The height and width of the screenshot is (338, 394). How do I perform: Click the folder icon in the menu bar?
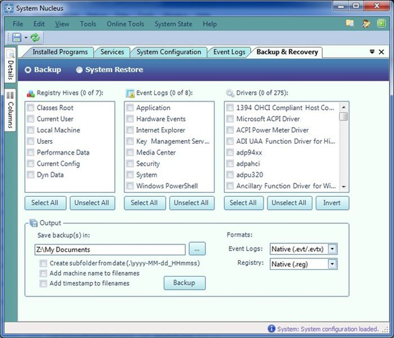[350, 24]
